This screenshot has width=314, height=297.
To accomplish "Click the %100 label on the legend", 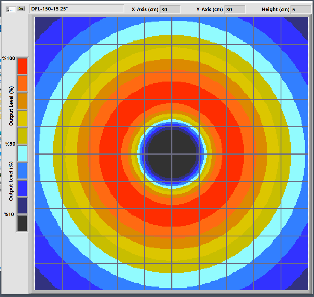I will 9,59.
